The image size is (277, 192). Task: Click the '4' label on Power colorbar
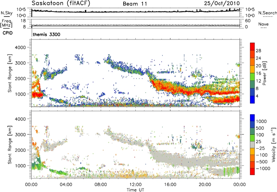coord(257,96)
